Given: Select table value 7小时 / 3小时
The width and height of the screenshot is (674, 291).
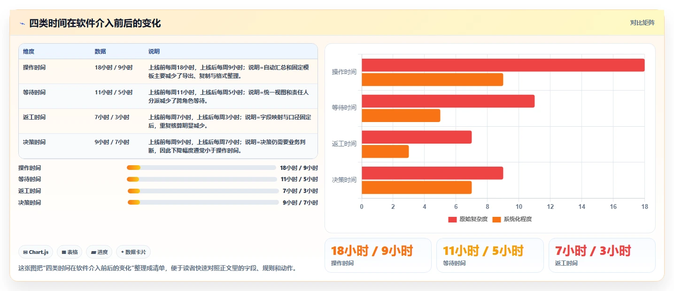Looking at the screenshot, I should pos(112,117).
